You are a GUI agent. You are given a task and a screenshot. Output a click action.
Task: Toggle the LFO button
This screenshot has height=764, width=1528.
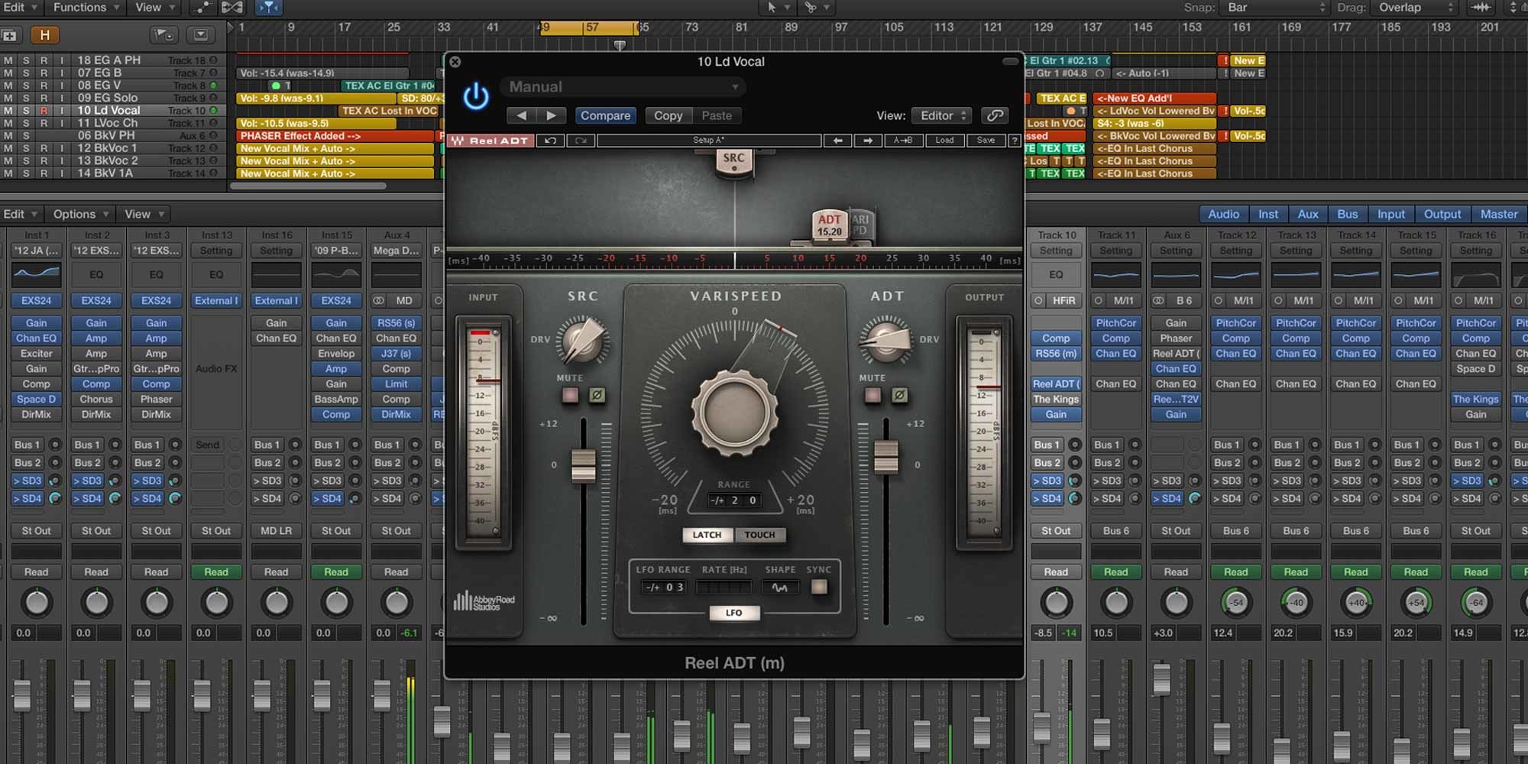(733, 613)
